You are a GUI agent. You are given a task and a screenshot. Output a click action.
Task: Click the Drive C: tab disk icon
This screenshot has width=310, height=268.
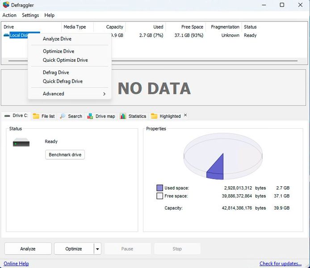click(x=7, y=116)
